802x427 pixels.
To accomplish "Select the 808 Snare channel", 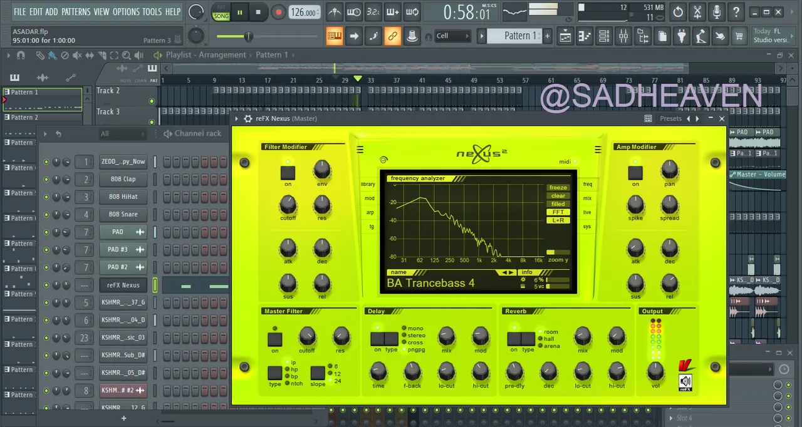I will [123, 214].
